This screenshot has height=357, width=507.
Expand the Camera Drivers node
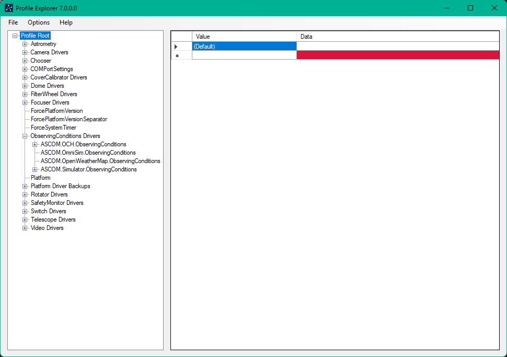25,53
